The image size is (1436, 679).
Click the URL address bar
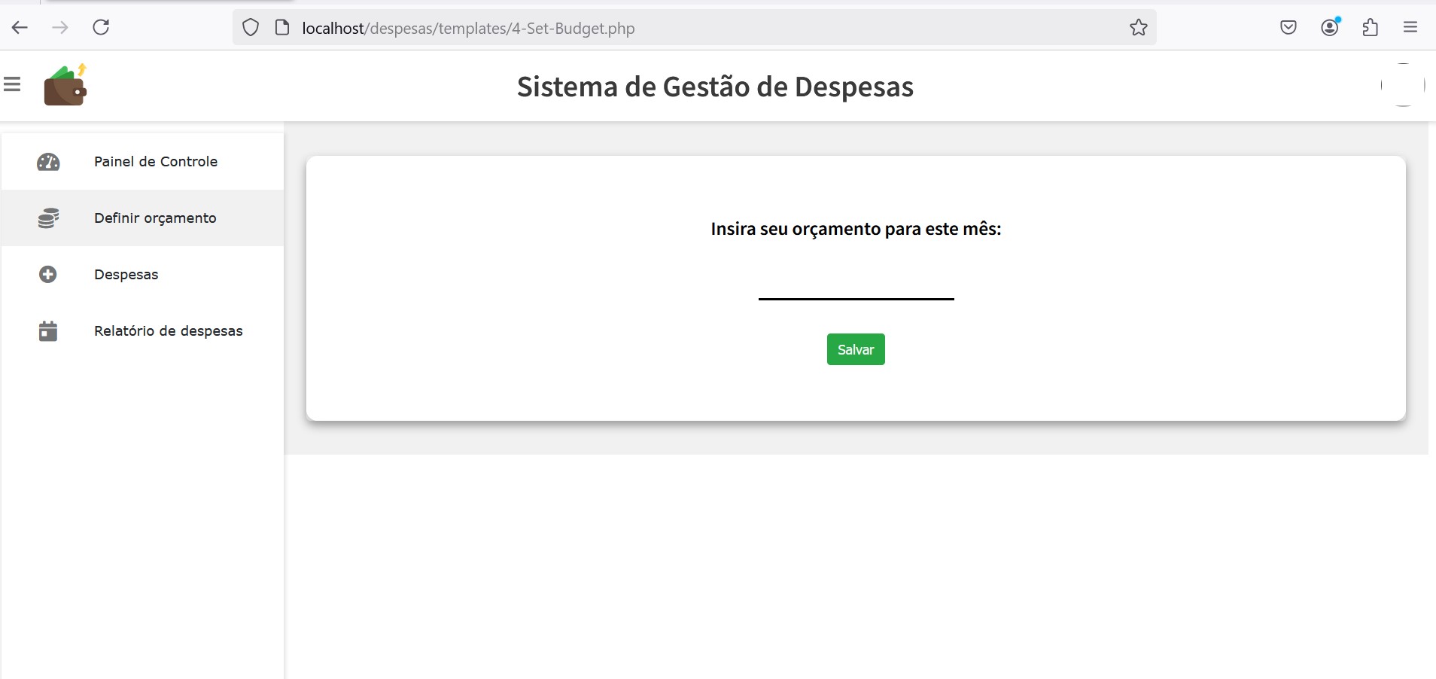click(x=677, y=28)
